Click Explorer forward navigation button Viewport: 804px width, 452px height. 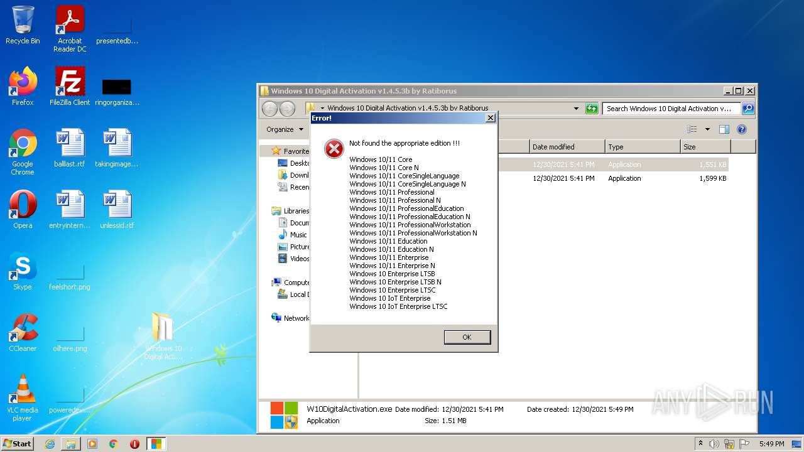pos(287,109)
